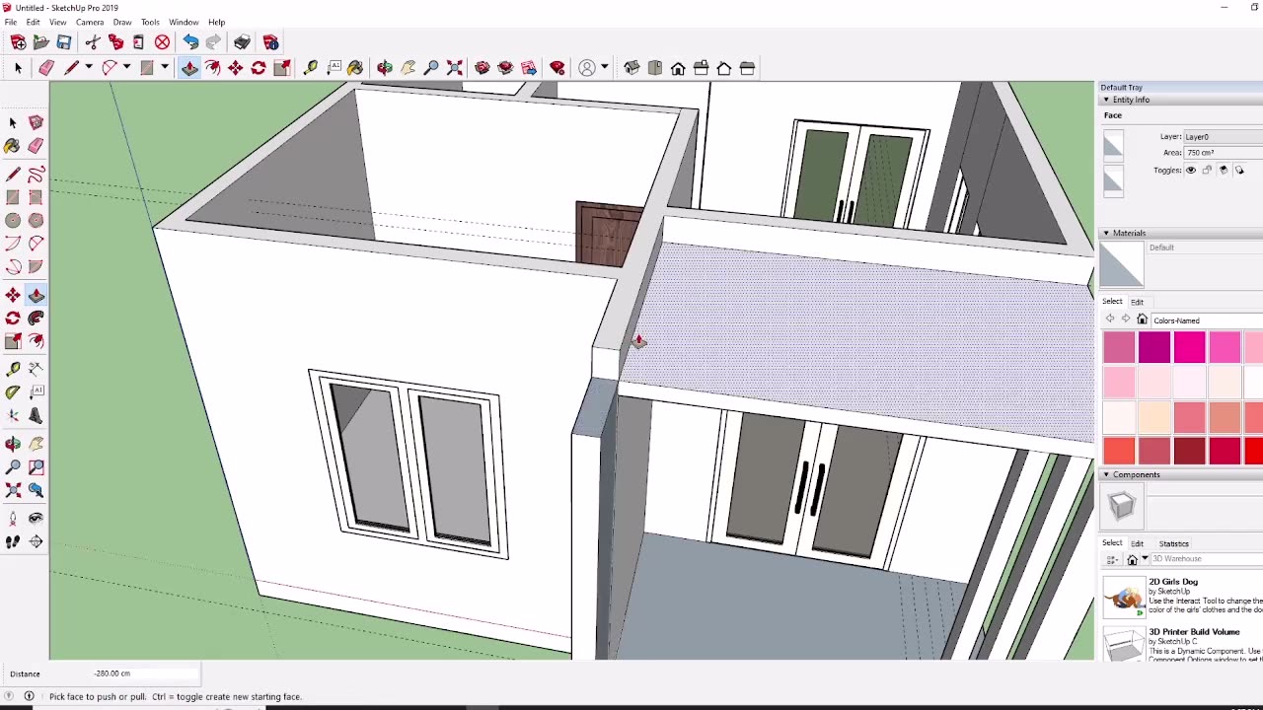Toggle Cast Shadows in Entity Info

pyautogui.click(x=1239, y=171)
